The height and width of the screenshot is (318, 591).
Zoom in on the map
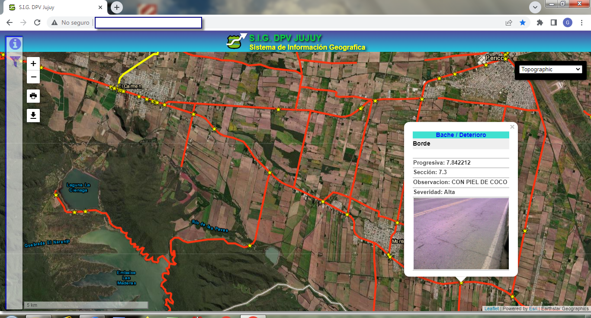point(33,64)
